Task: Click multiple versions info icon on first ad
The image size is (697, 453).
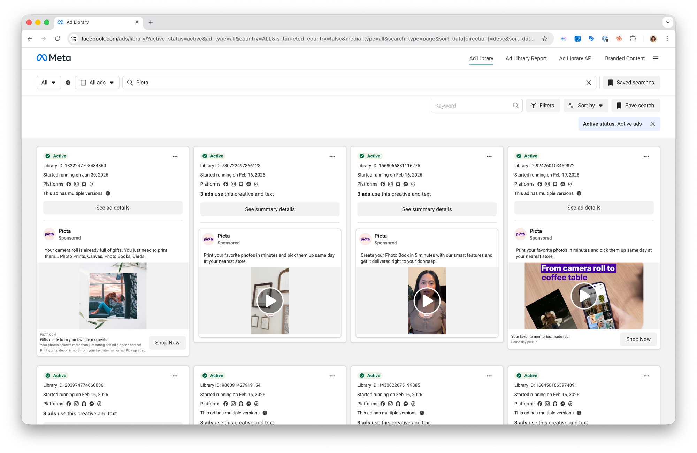Action: (x=108, y=193)
